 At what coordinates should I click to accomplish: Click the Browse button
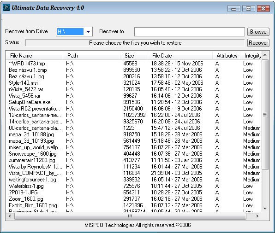pos(258,32)
